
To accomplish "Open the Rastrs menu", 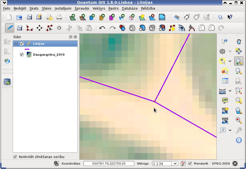I will click(x=113, y=9).
